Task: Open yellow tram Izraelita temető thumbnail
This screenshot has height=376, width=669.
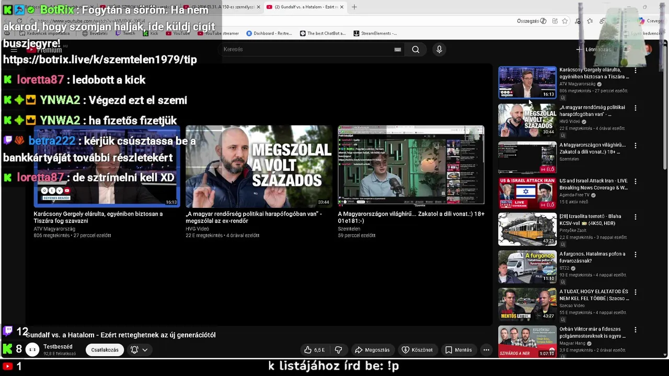Action: pos(527,229)
